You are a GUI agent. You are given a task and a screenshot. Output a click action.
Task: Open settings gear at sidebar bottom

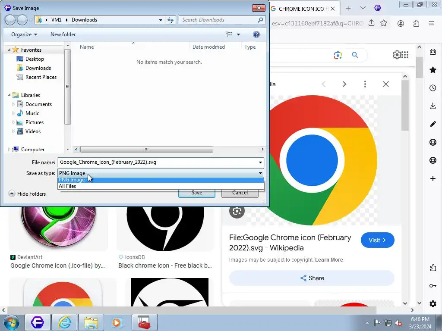[x=433, y=304]
